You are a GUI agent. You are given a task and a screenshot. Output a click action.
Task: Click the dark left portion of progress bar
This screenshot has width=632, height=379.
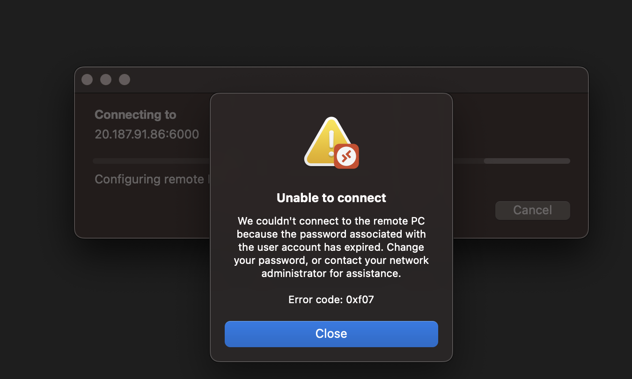[x=150, y=161]
